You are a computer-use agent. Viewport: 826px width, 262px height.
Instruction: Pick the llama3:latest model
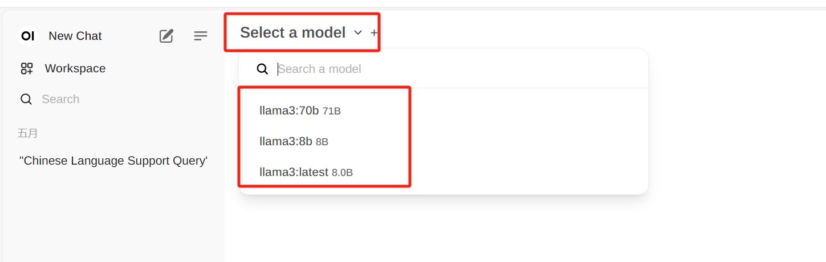tap(294, 171)
